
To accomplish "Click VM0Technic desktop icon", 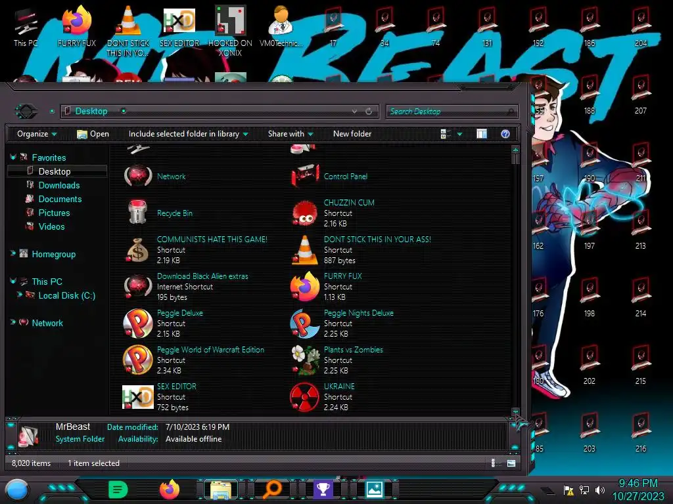I will point(281,26).
